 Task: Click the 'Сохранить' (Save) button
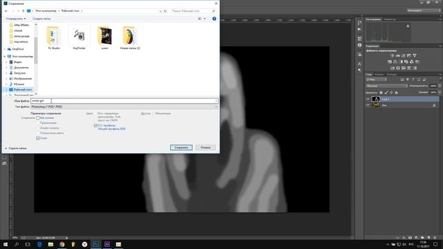pos(181,147)
